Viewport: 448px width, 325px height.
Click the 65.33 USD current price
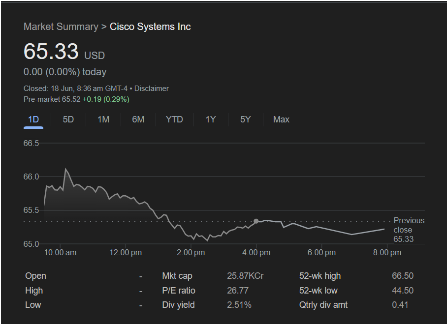[x=64, y=52]
